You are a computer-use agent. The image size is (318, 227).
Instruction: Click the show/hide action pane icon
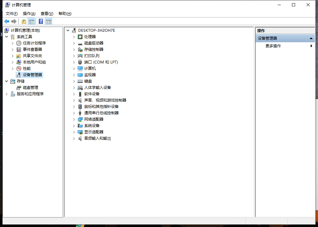pos(48,21)
